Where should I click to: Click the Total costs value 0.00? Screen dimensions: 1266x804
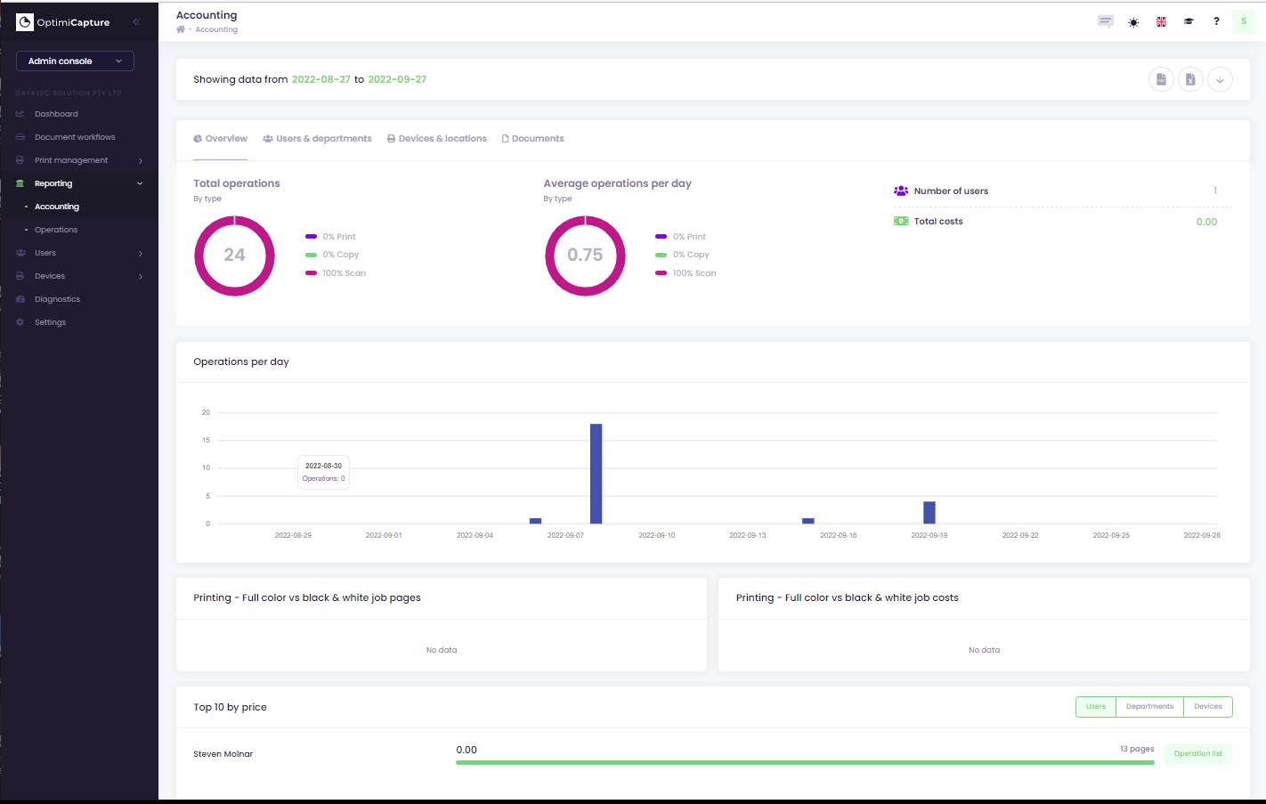[1206, 222]
